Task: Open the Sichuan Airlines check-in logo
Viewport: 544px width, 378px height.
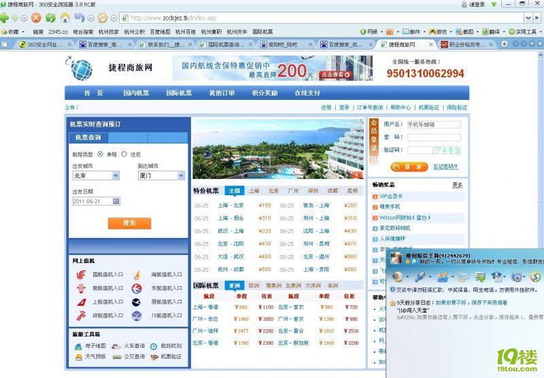Action: (x=137, y=315)
